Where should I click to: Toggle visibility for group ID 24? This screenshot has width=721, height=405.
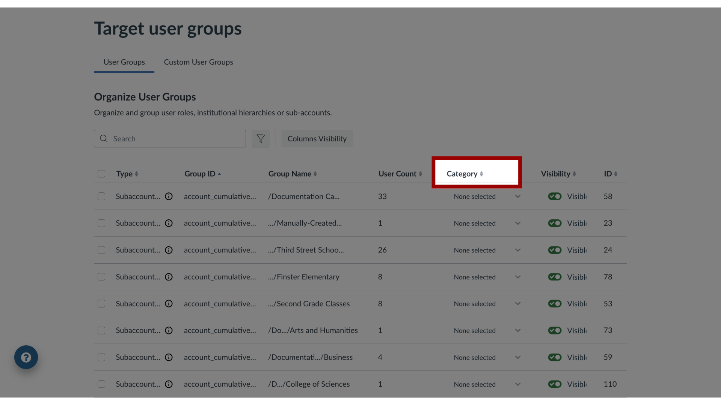tap(555, 250)
